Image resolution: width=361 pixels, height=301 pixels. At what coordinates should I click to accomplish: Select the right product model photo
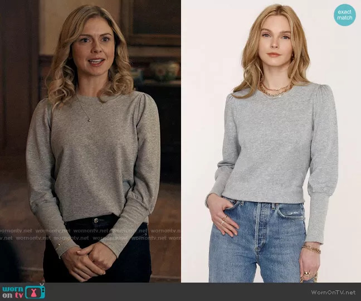pyautogui.click(x=271, y=139)
